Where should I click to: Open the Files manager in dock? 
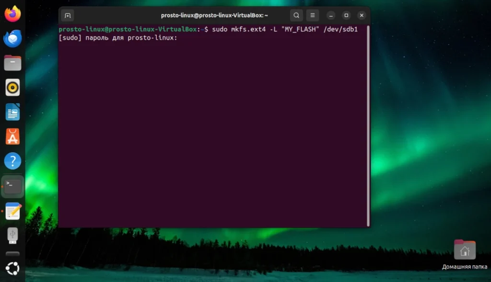12,63
